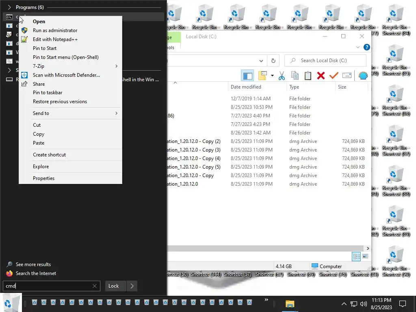This screenshot has height=312, width=416.
Task: Click the blue Help icon in Explorer
Action: (x=367, y=47)
